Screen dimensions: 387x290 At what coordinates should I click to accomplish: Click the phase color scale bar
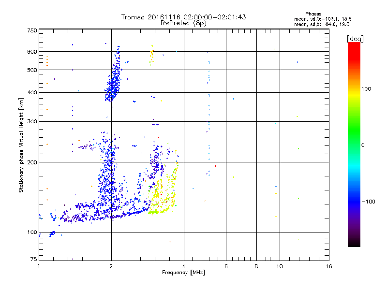(354, 144)
